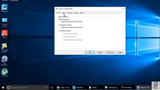Open Camtasia Studio 7 desktop shortcut
This screenshot has width=160, height=90.
4,48
